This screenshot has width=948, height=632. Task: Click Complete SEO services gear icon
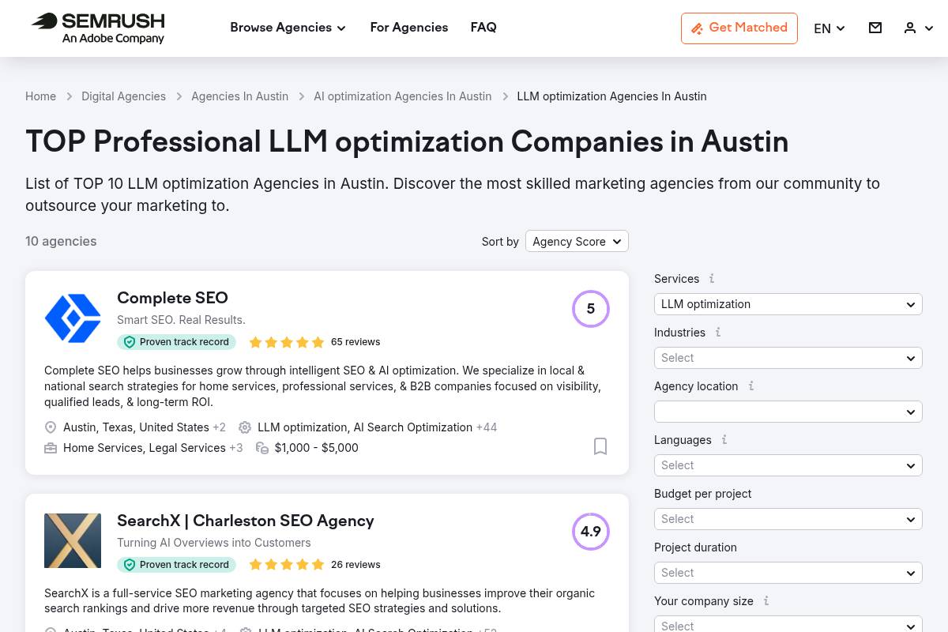click(x=245, y=427)
